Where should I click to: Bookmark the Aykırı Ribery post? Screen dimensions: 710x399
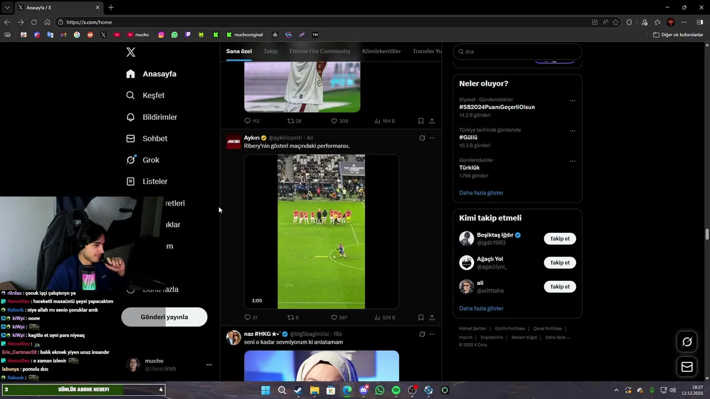[x=421, y=318]
